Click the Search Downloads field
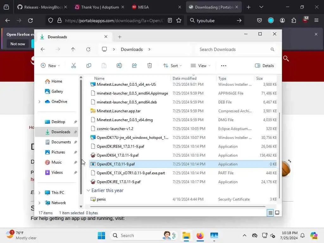Image resolution: width=324 pixels, height=243 pixels. click(235, 49)
